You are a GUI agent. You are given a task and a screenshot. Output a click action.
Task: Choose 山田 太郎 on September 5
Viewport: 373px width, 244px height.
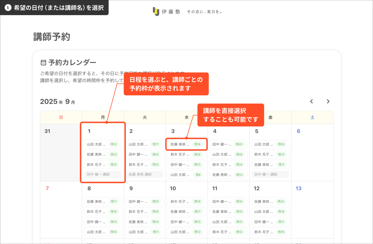point(264,144)
